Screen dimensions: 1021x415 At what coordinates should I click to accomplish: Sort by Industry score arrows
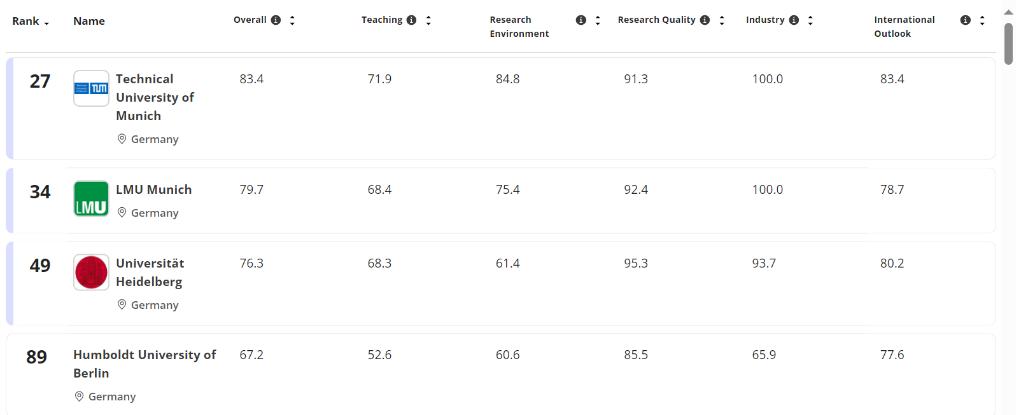point(810,20)
